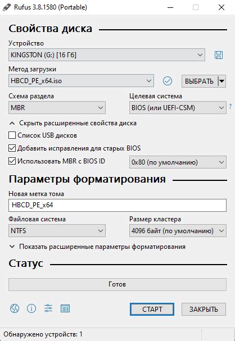Click the ISO checksum checkmark icon
Screen dimensions: 235x341
pos(168,81)
